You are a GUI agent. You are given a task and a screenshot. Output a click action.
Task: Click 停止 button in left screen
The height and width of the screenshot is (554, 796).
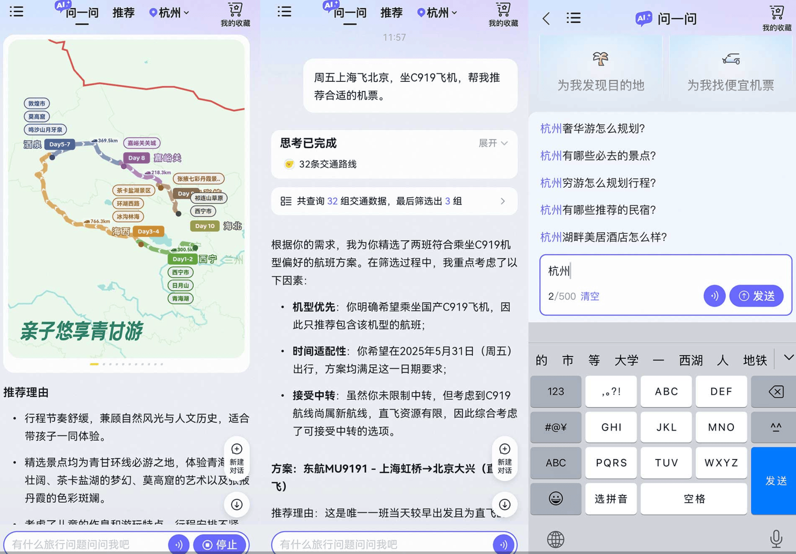coord(220,544)
